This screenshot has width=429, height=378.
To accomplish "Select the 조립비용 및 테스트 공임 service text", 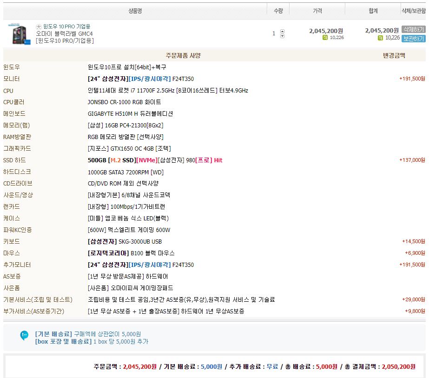I will pyautogui.click(x=181, y=300).
